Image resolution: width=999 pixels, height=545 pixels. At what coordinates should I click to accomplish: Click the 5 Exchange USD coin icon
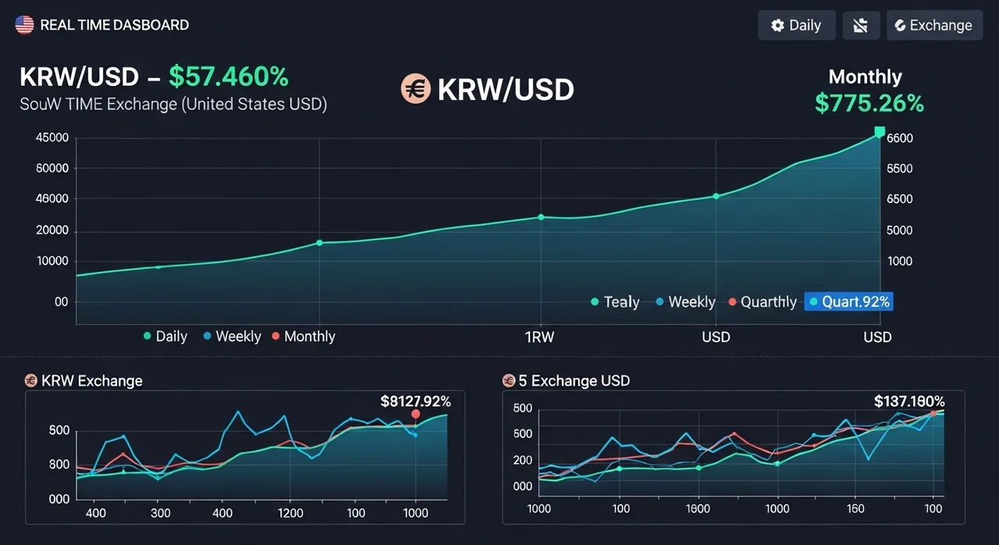[509, 380]
